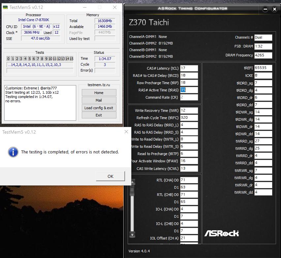Image resolution: width=281 pixels, height=258 pixels.
Task: Click the Home button in TestMem5
Action: (99, 93)
